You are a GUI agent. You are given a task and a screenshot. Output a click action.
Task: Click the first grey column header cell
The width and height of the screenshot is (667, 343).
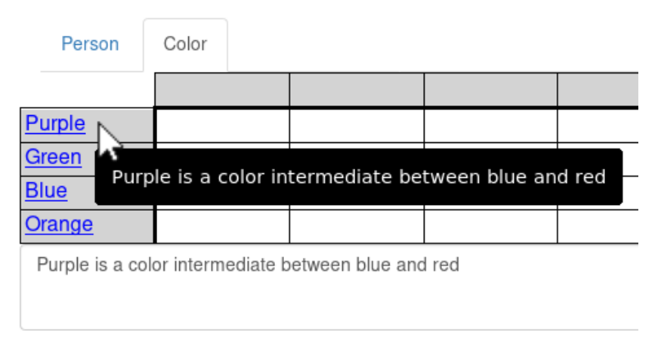(222, 90)
